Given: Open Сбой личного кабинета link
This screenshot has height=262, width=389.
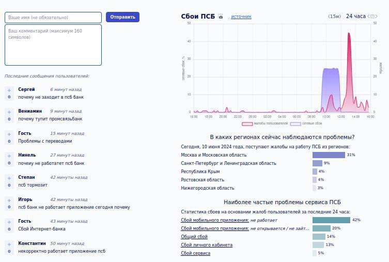Looking at the screenshot, I should coord(207,245).
